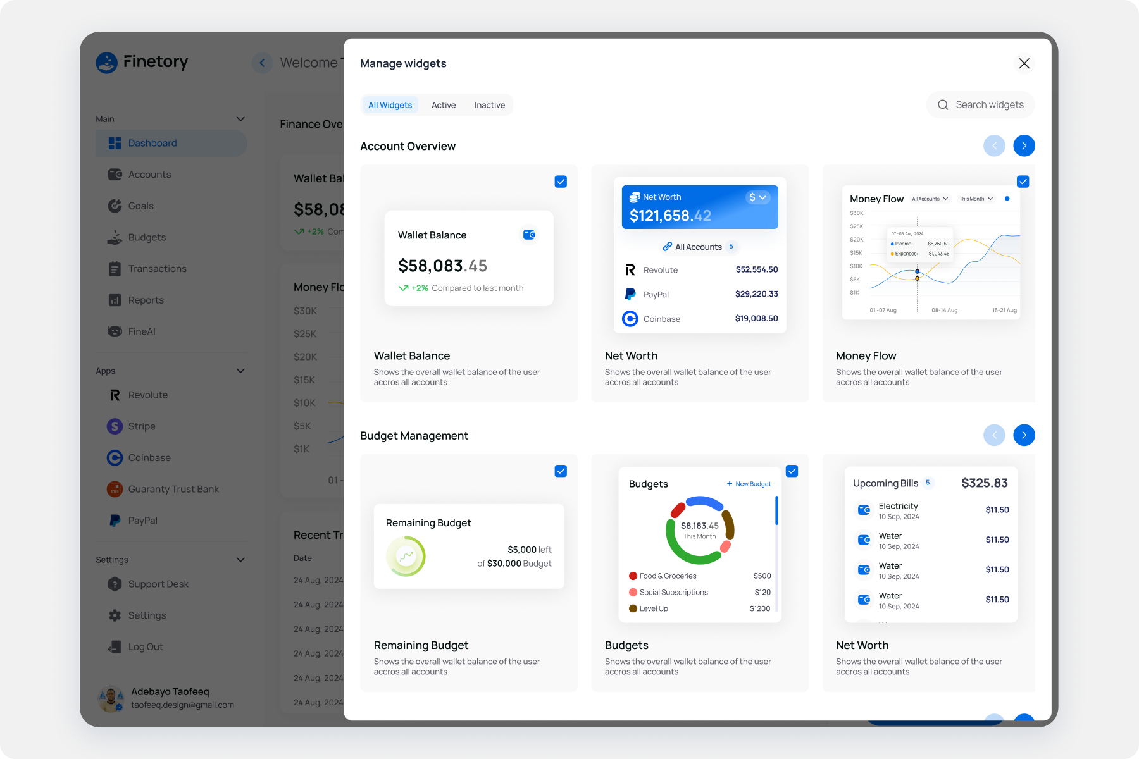Show next Account Overview widgets
Image resolution: width=1139 pixels, height=759 pixels.
[x=1024, y=145]
